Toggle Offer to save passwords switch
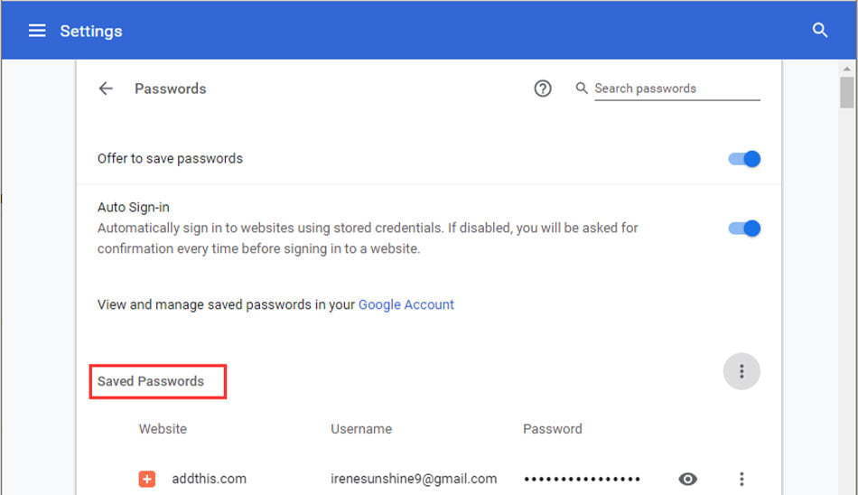858x495 pixels. point(744,159)
